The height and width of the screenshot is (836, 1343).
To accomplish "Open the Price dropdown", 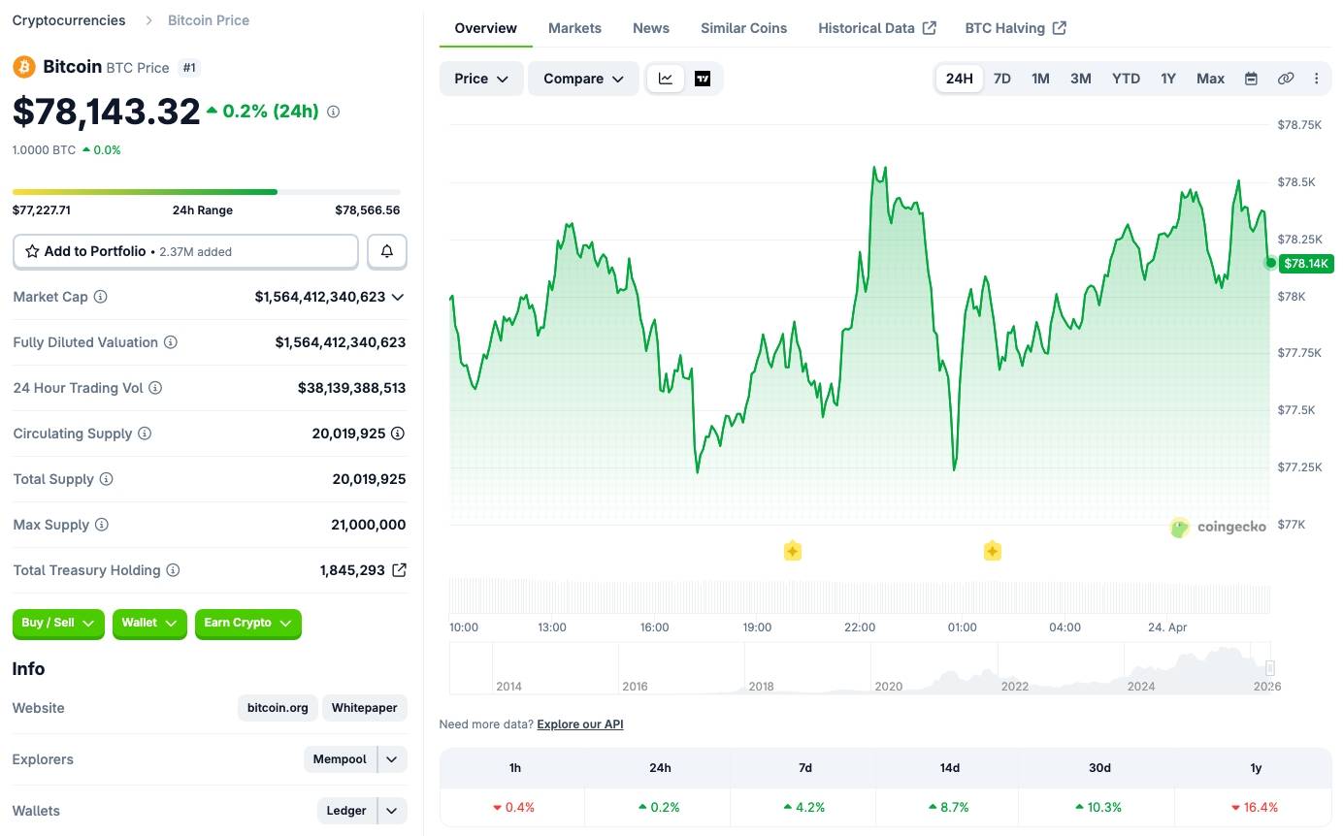I will tap(481, 79).
